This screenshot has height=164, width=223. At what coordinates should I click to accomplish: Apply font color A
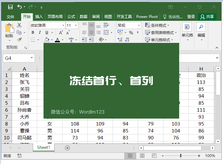[57, 40]
